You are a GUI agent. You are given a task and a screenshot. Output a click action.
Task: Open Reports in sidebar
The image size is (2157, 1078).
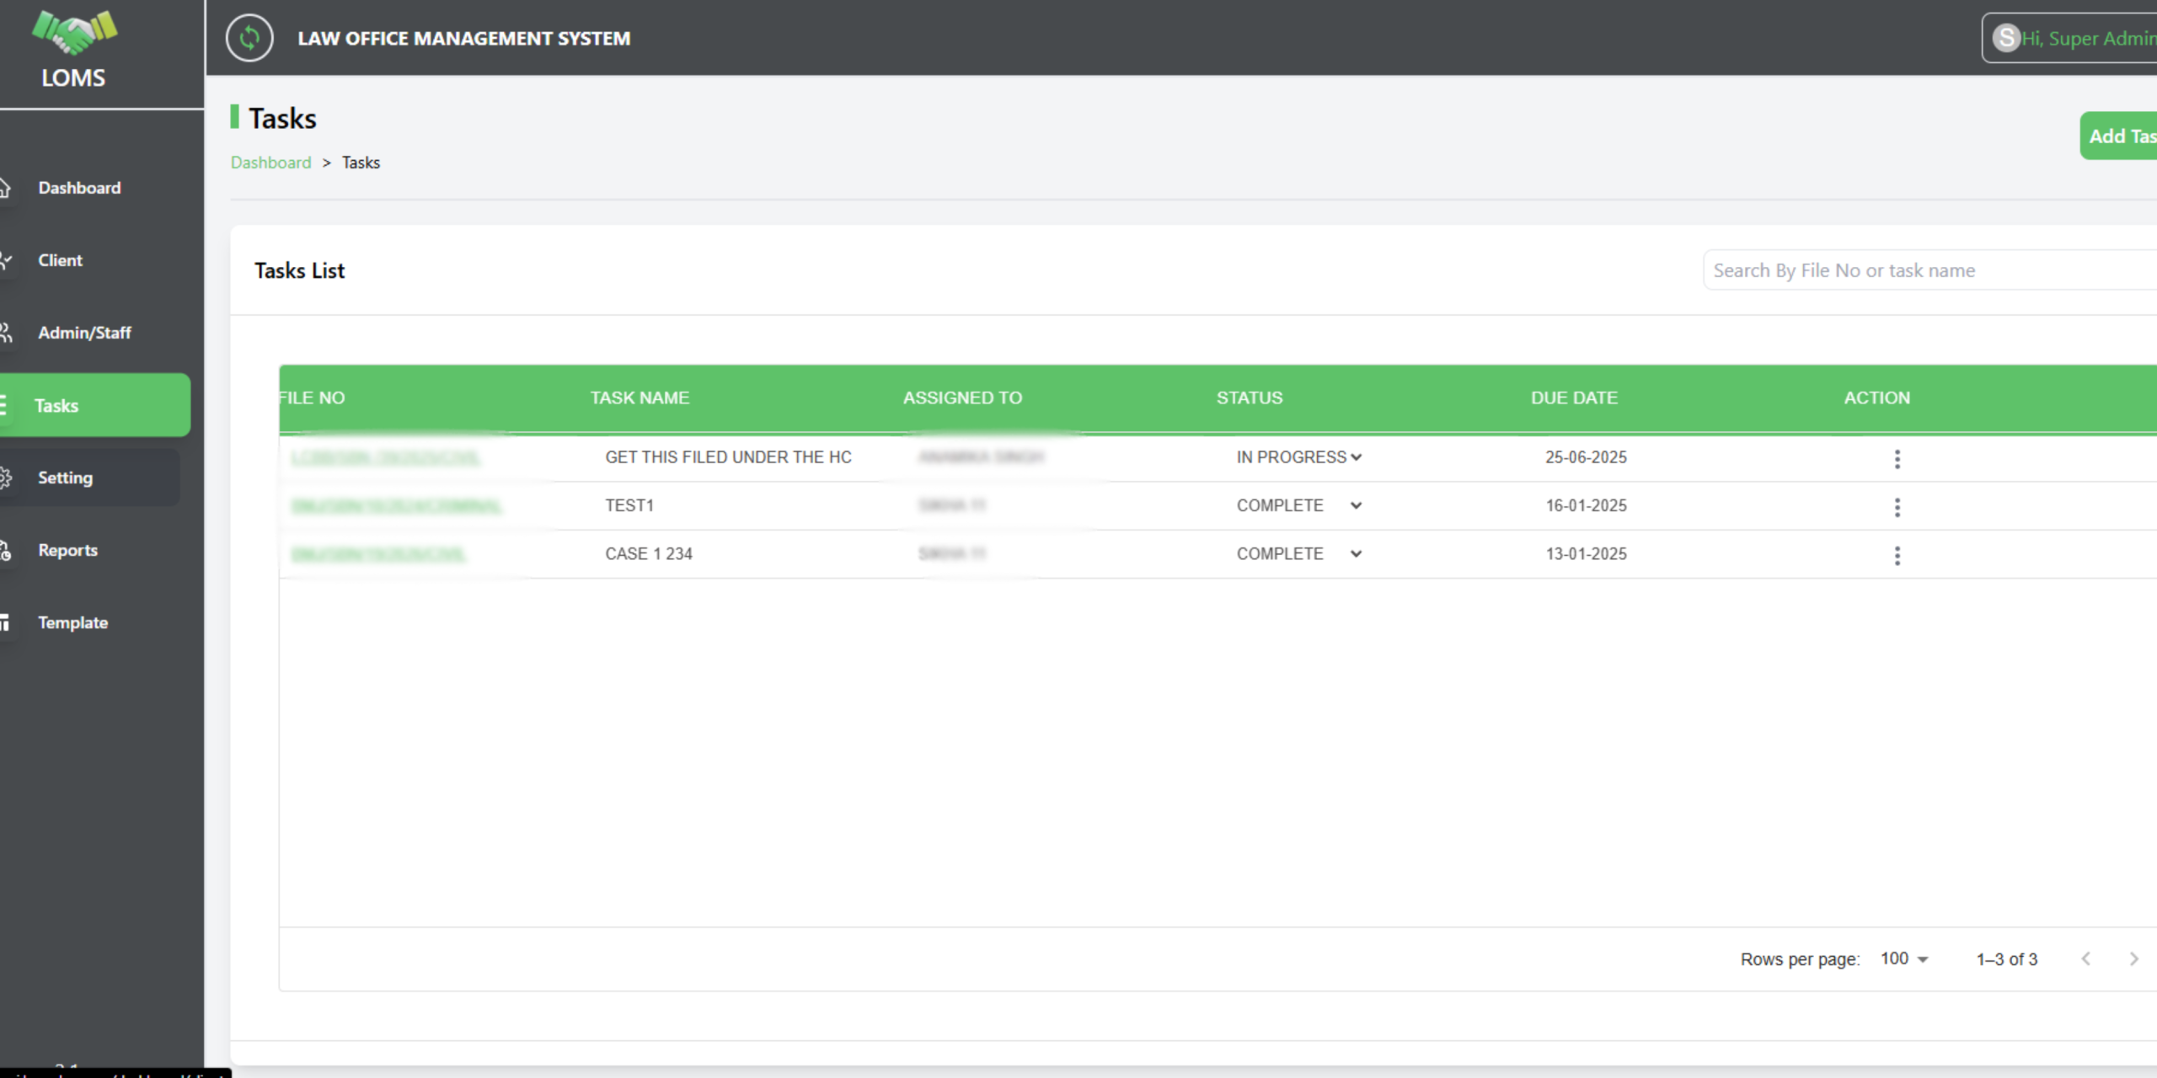67,550
